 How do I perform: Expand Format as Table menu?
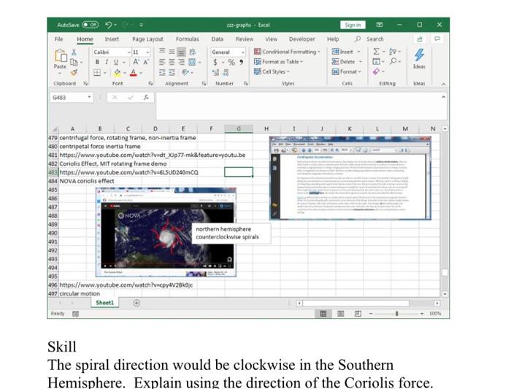279,61
